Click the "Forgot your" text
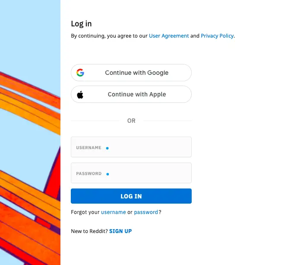 tap(85, 212)
